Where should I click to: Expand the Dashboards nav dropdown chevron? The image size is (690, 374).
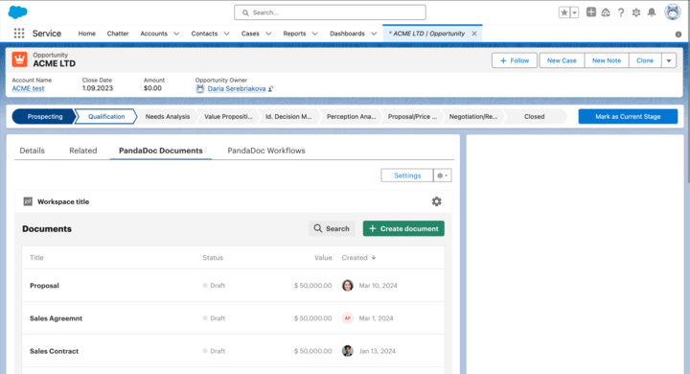tap(374, 34)
